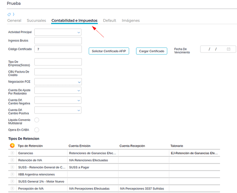Delete the Retención de IVA row
237x193 pixels.
tap(12, 160)
